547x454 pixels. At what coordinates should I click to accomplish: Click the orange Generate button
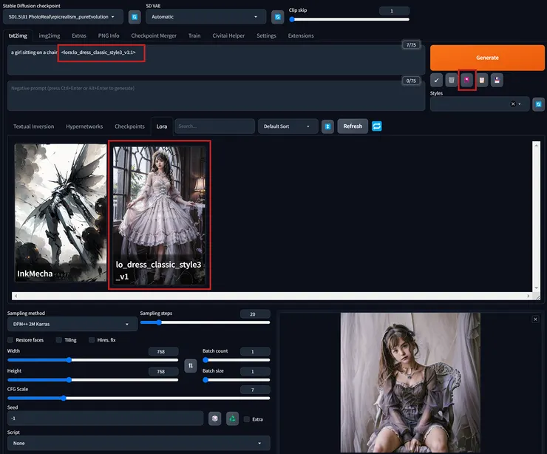(486, 58)
